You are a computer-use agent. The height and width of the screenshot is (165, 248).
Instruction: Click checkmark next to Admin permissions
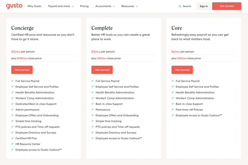pos(13,110)
